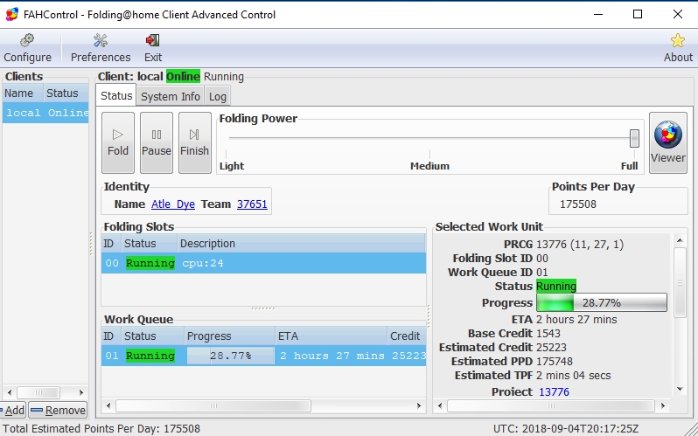Click the work queue 28.77% progress bar
Viewport: 698px width, 436px height.
(x=230, y=356)
